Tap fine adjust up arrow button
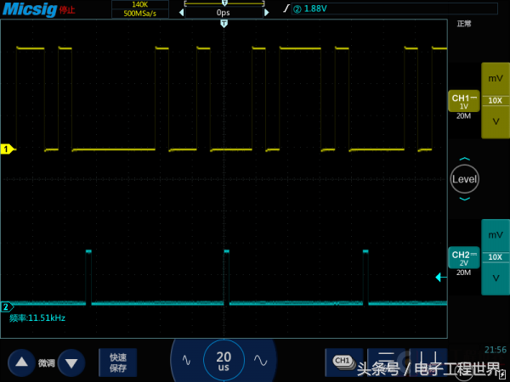510x382 pixels. [21, 362]
